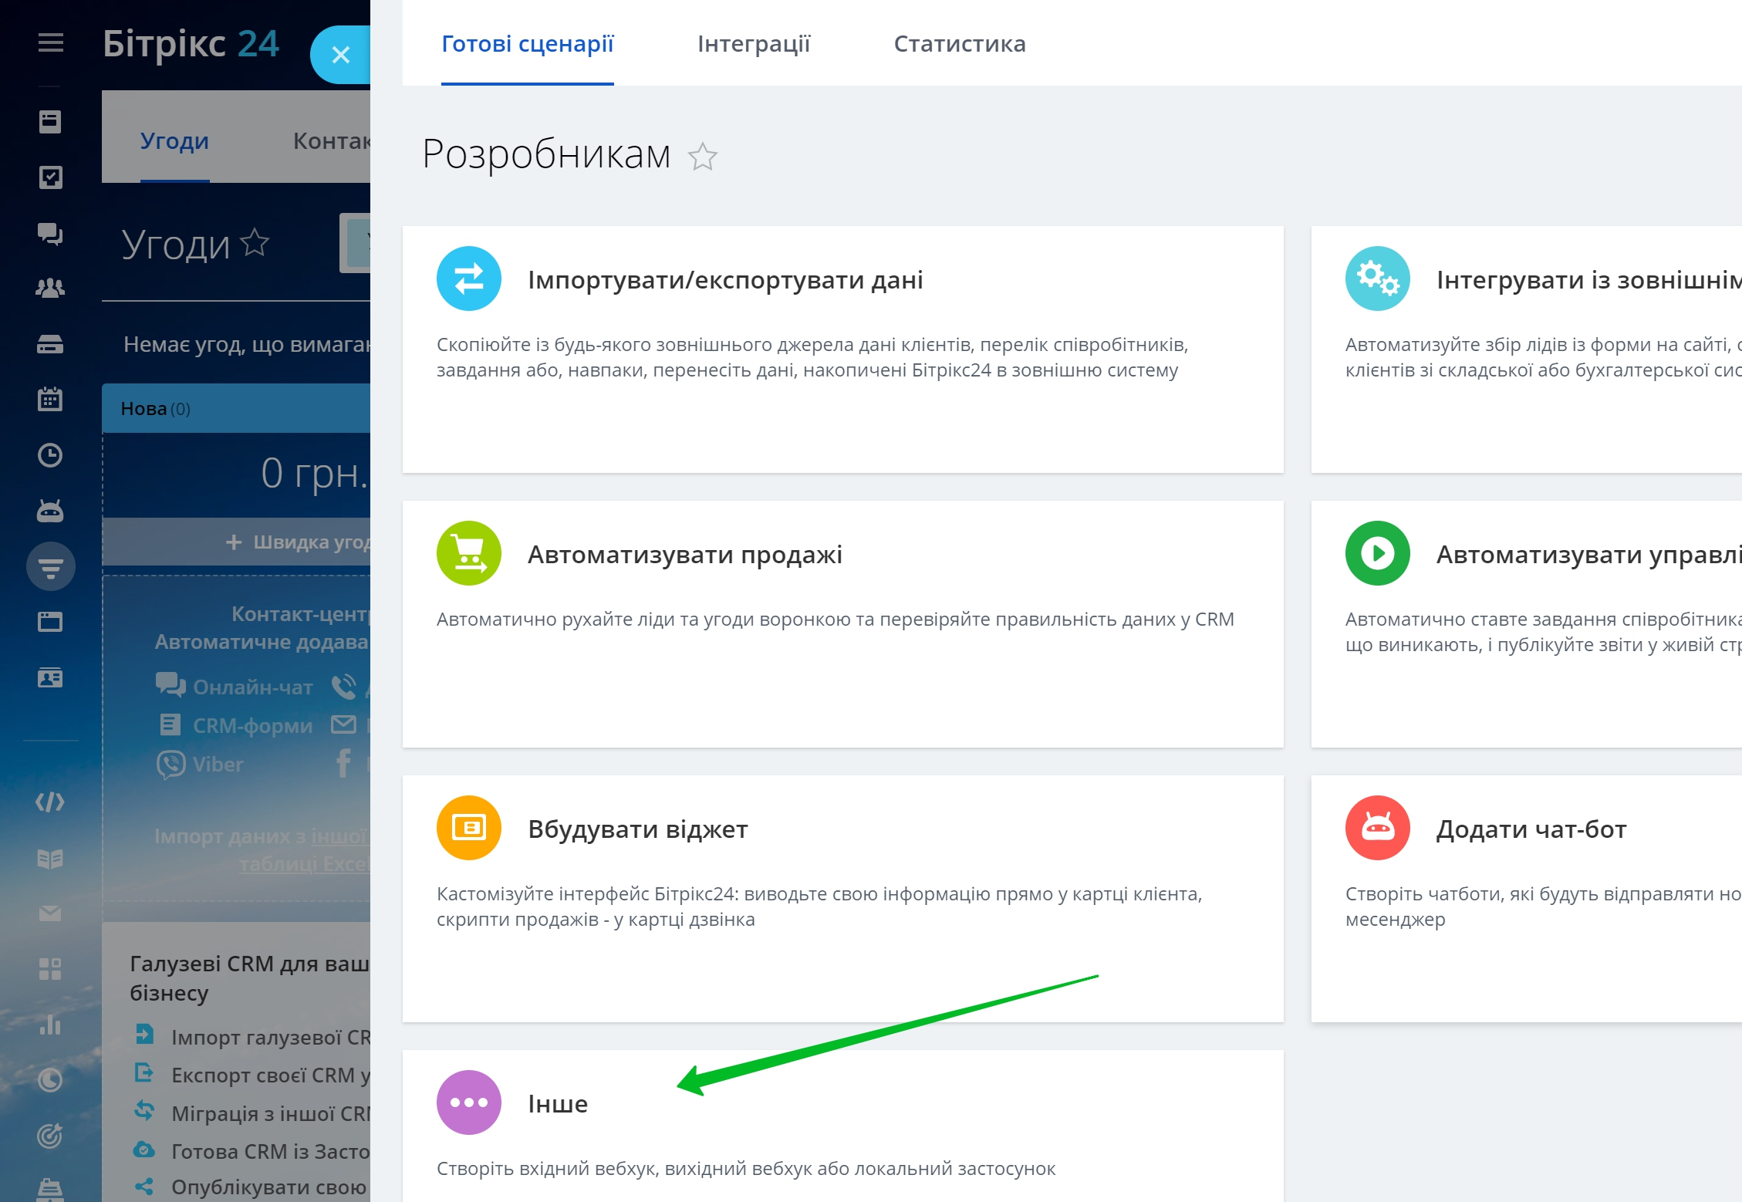This screenshot has height=1202, width=1742.
Task: Switch to Готові сценарії tab
Action: [528, 44]
